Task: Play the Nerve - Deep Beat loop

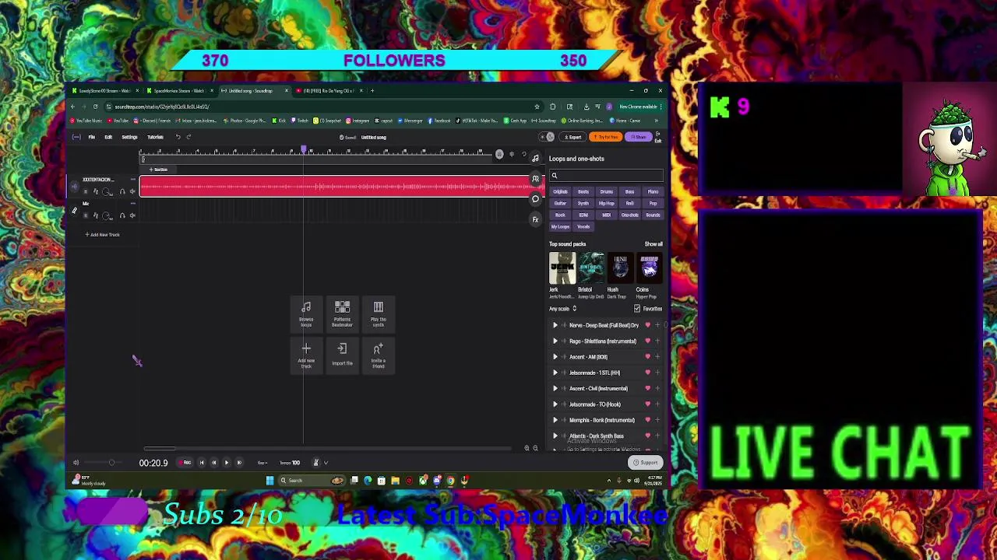Action: click(x=555, y=325)
